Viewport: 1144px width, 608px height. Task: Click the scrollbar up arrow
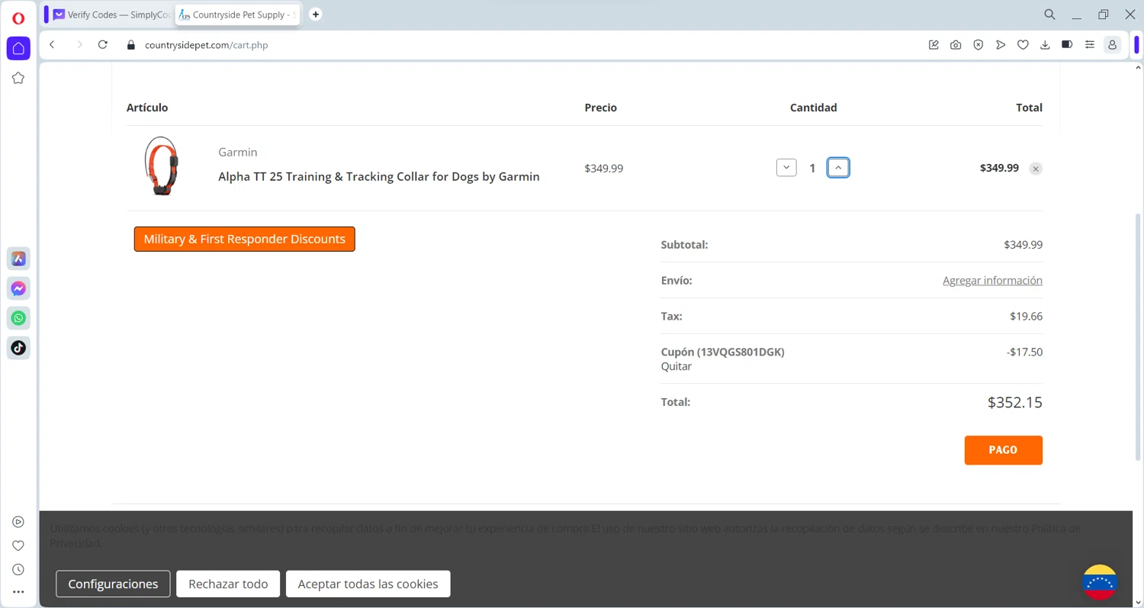[1138, 68]
